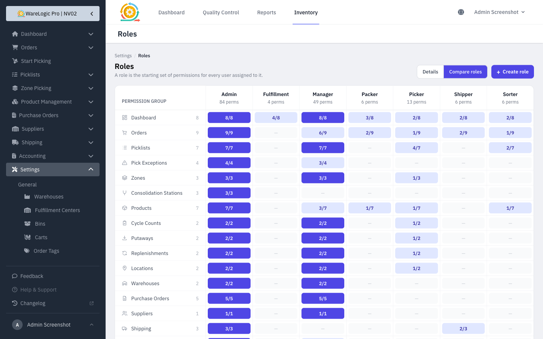Collapse the Settings section chevron

[x=91, y=169]
